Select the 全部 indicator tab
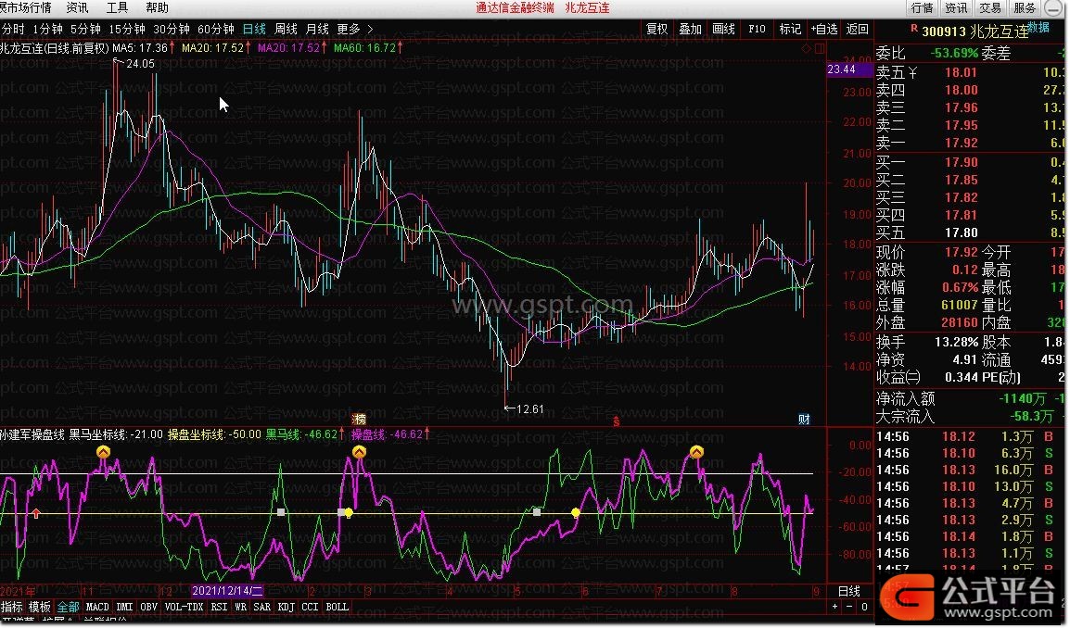1070x628 pixels. [69, 607]
